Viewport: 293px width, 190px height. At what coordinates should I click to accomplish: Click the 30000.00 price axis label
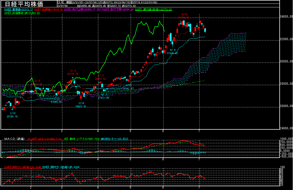[x=286, y=61]
